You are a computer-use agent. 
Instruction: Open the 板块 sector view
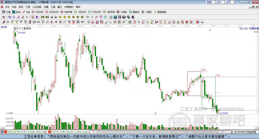(16, 12)
